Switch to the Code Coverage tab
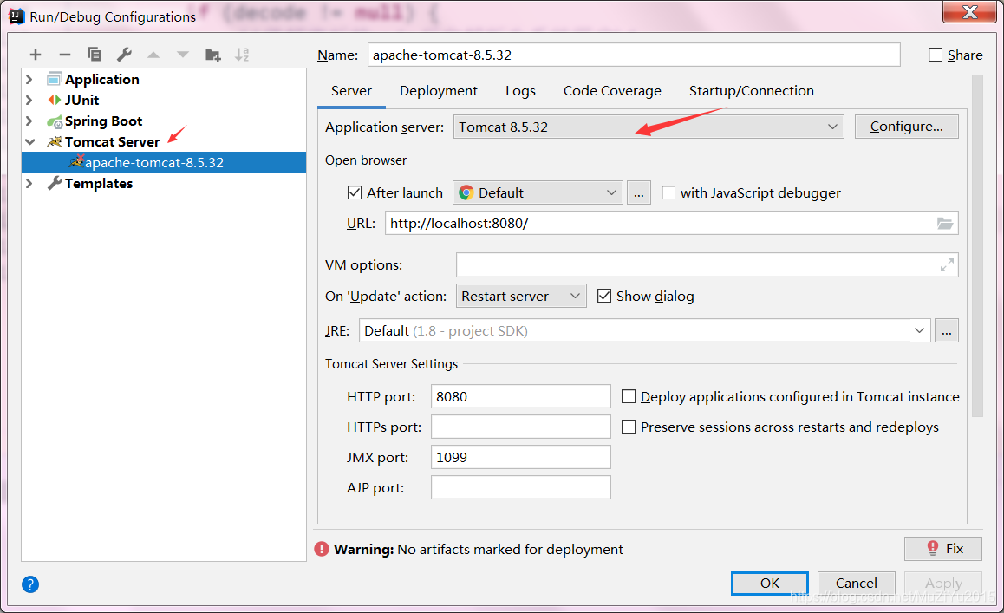The width and height of the screenshot is (1004, 613). pos(612,91)
